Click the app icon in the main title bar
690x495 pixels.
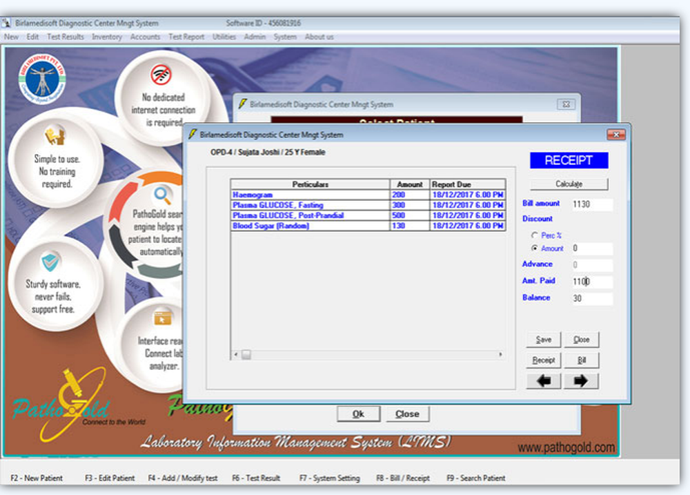coord(6,23)
